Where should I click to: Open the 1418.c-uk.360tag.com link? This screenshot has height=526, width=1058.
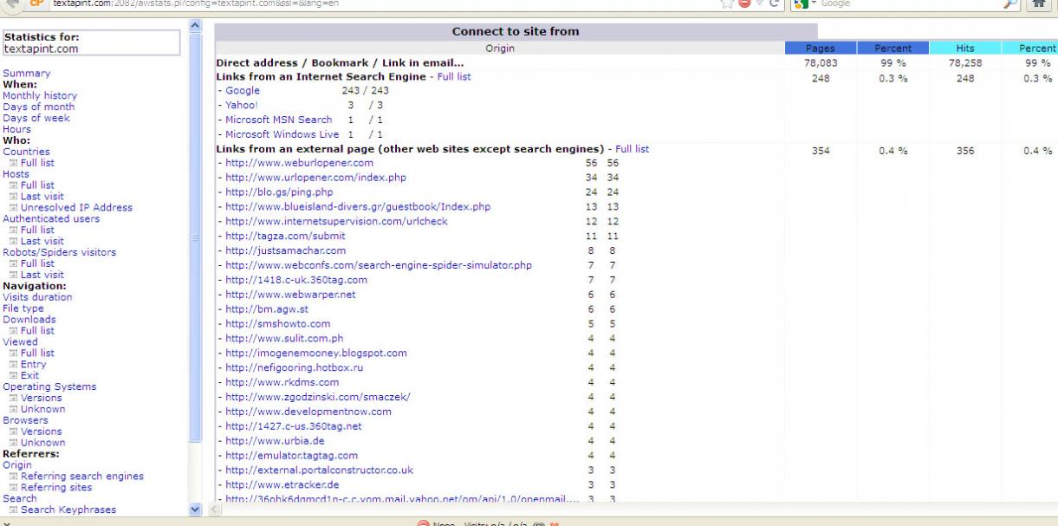(296, 280)
